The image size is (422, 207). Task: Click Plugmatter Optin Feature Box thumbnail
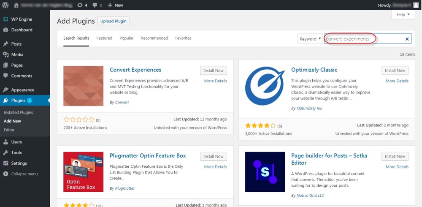pyautogui.click(x=84, y=172)
